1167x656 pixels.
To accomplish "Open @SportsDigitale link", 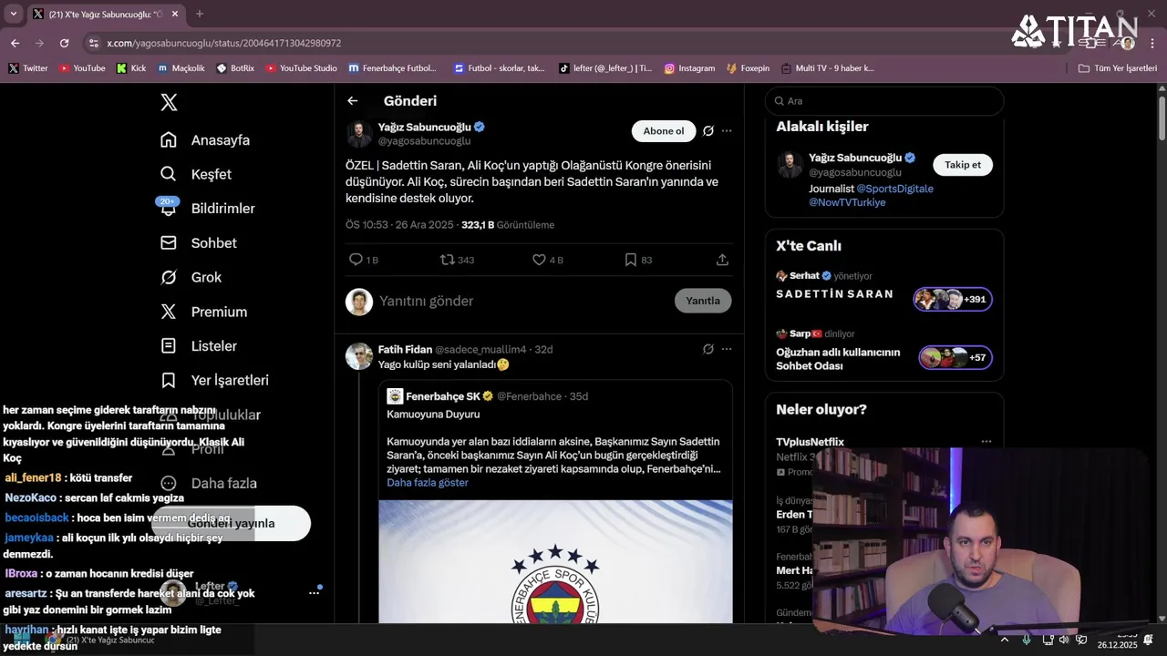I will (895, 189).
